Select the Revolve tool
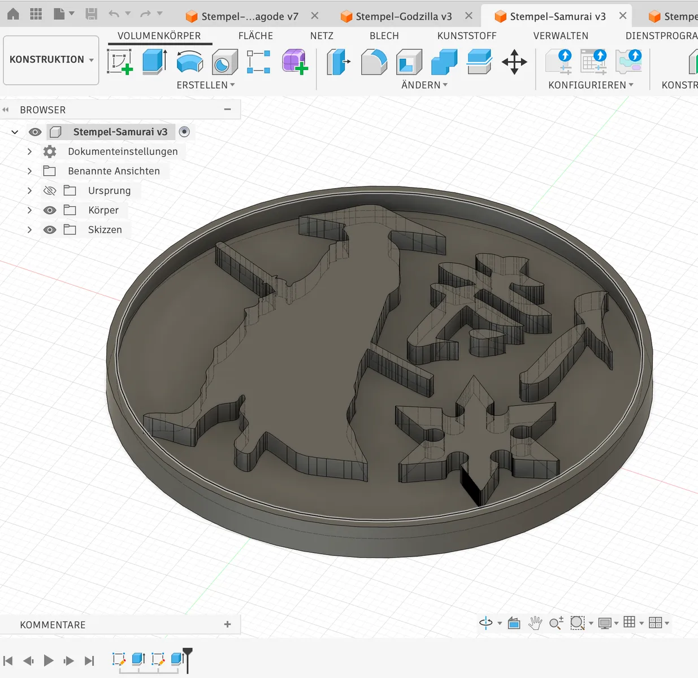Viewport: 698px width, 678px height. click(189, 62)
